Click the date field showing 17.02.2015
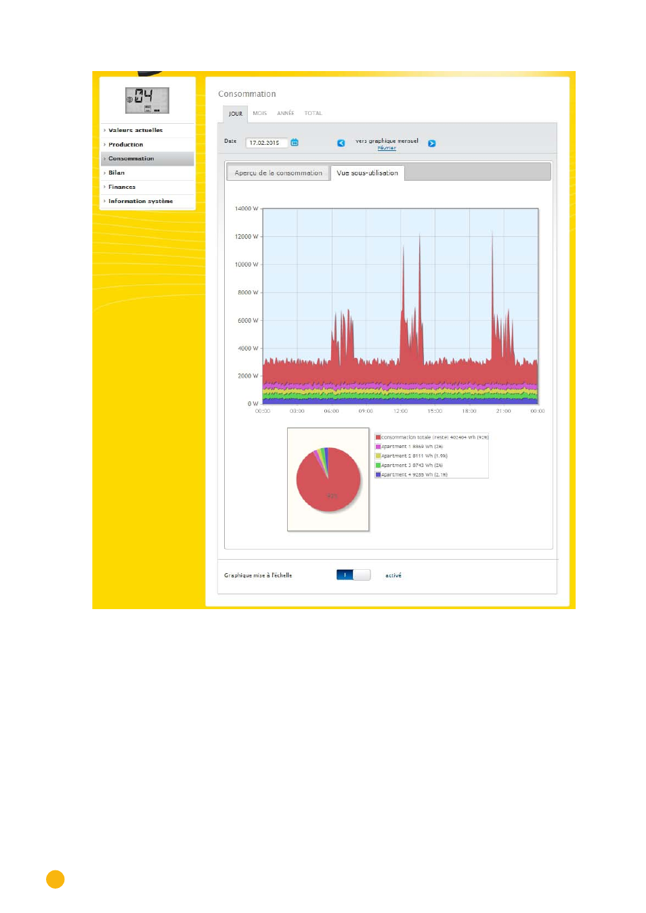 267,143
